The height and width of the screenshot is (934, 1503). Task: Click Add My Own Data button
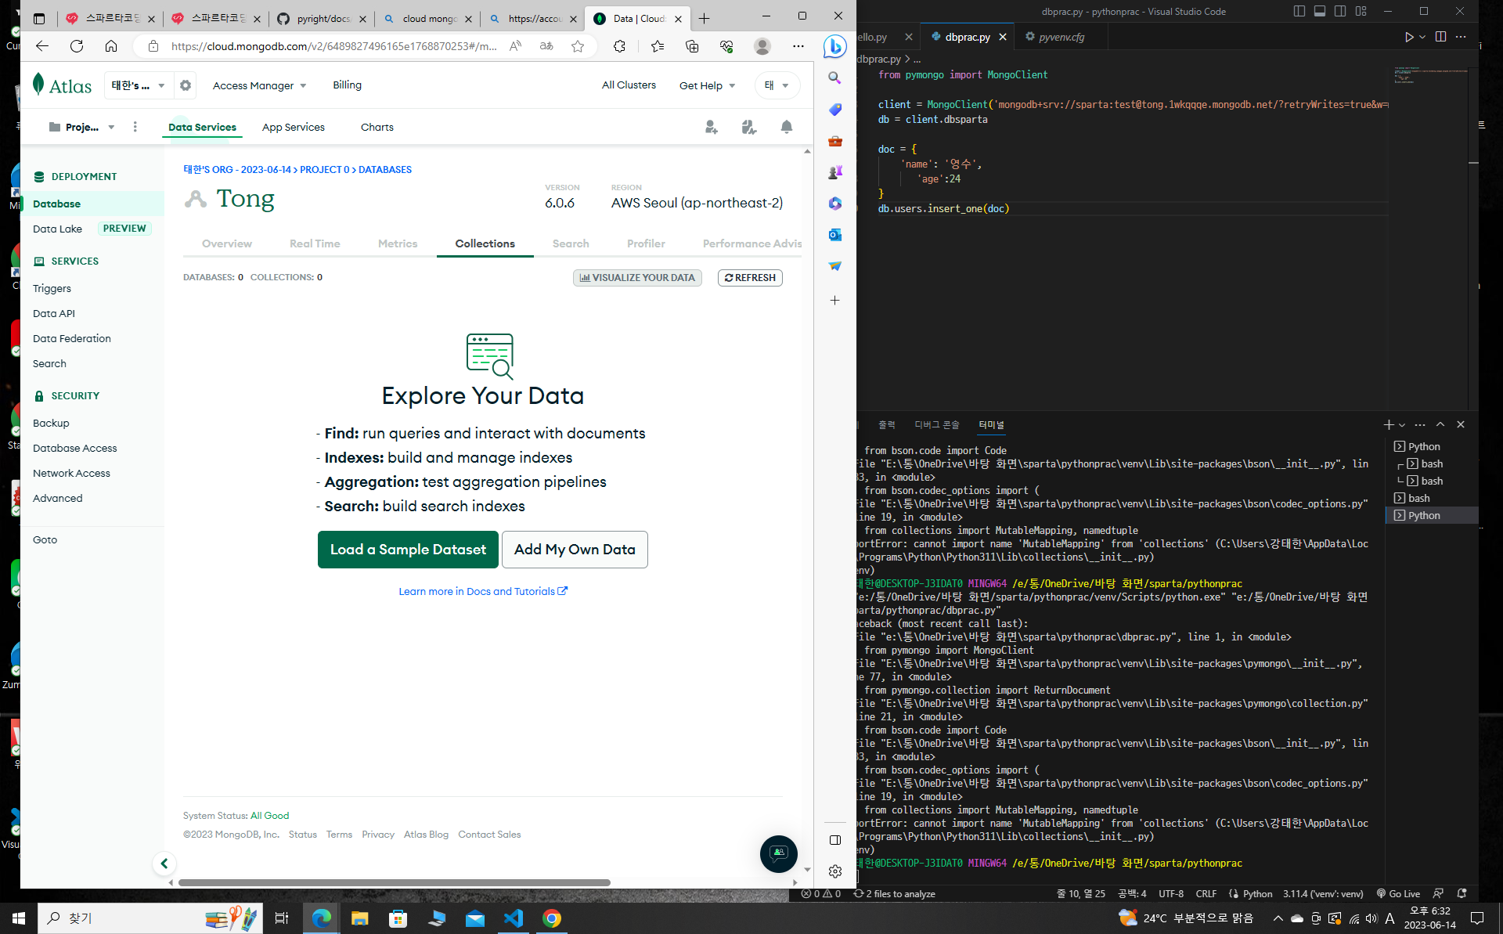(x=575, y=550)
